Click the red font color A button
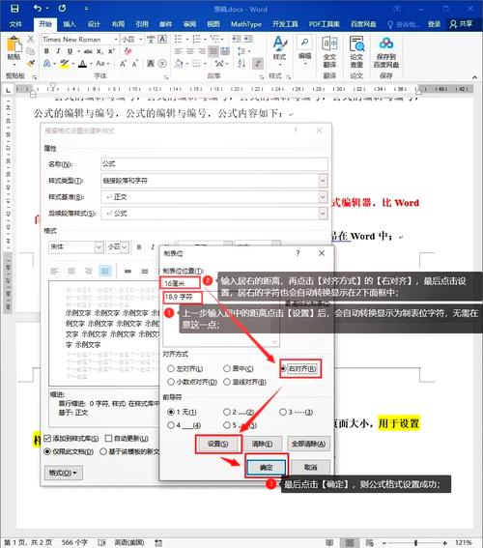 click(82, 64)
